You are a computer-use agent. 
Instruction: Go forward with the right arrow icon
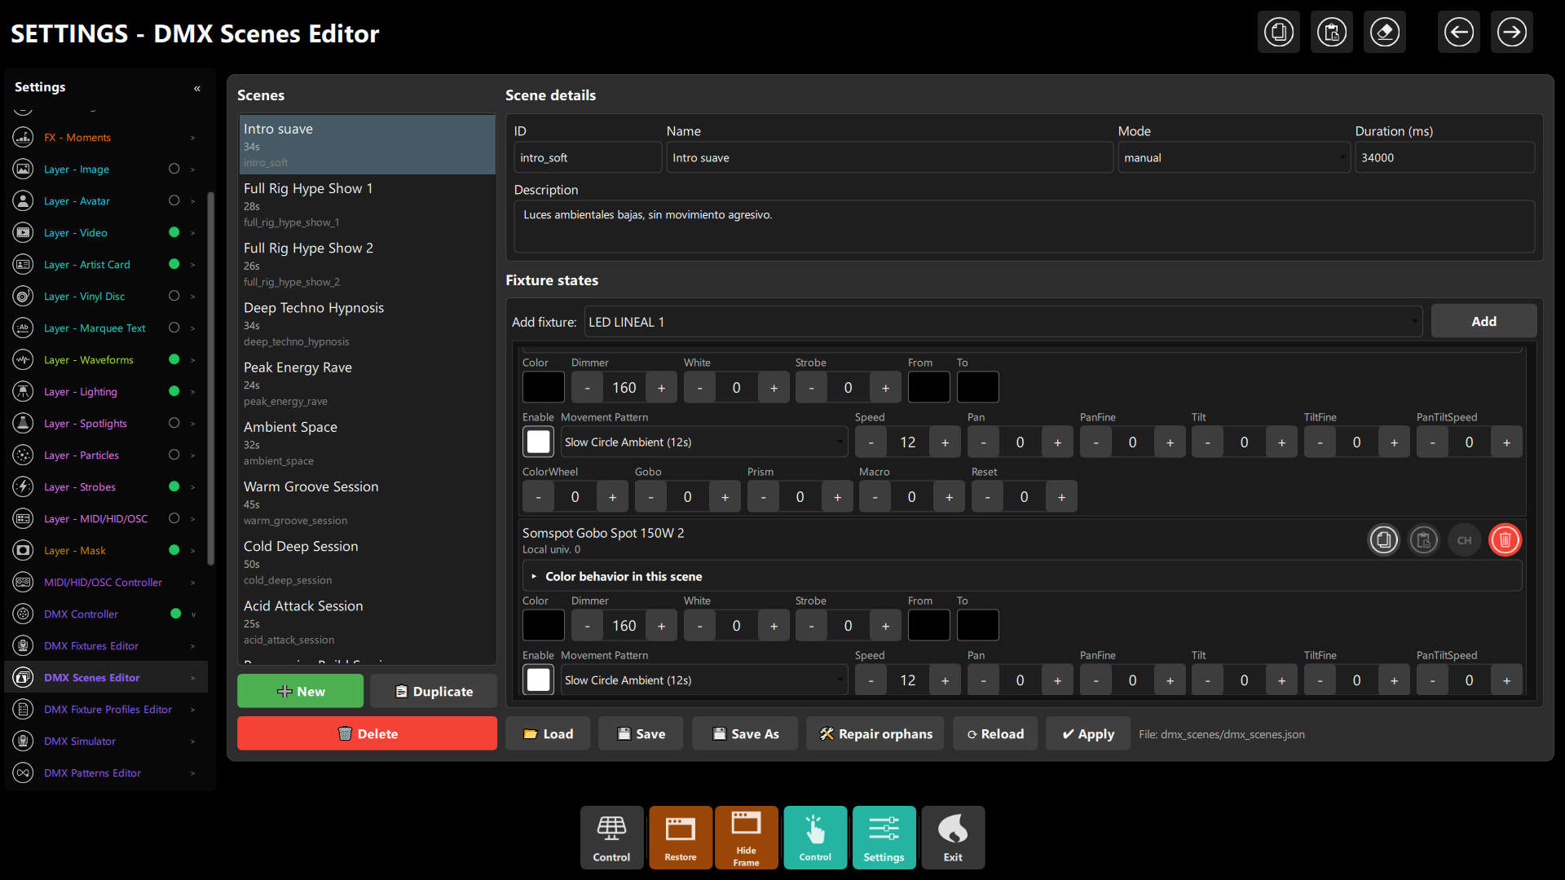[1512, 33]
